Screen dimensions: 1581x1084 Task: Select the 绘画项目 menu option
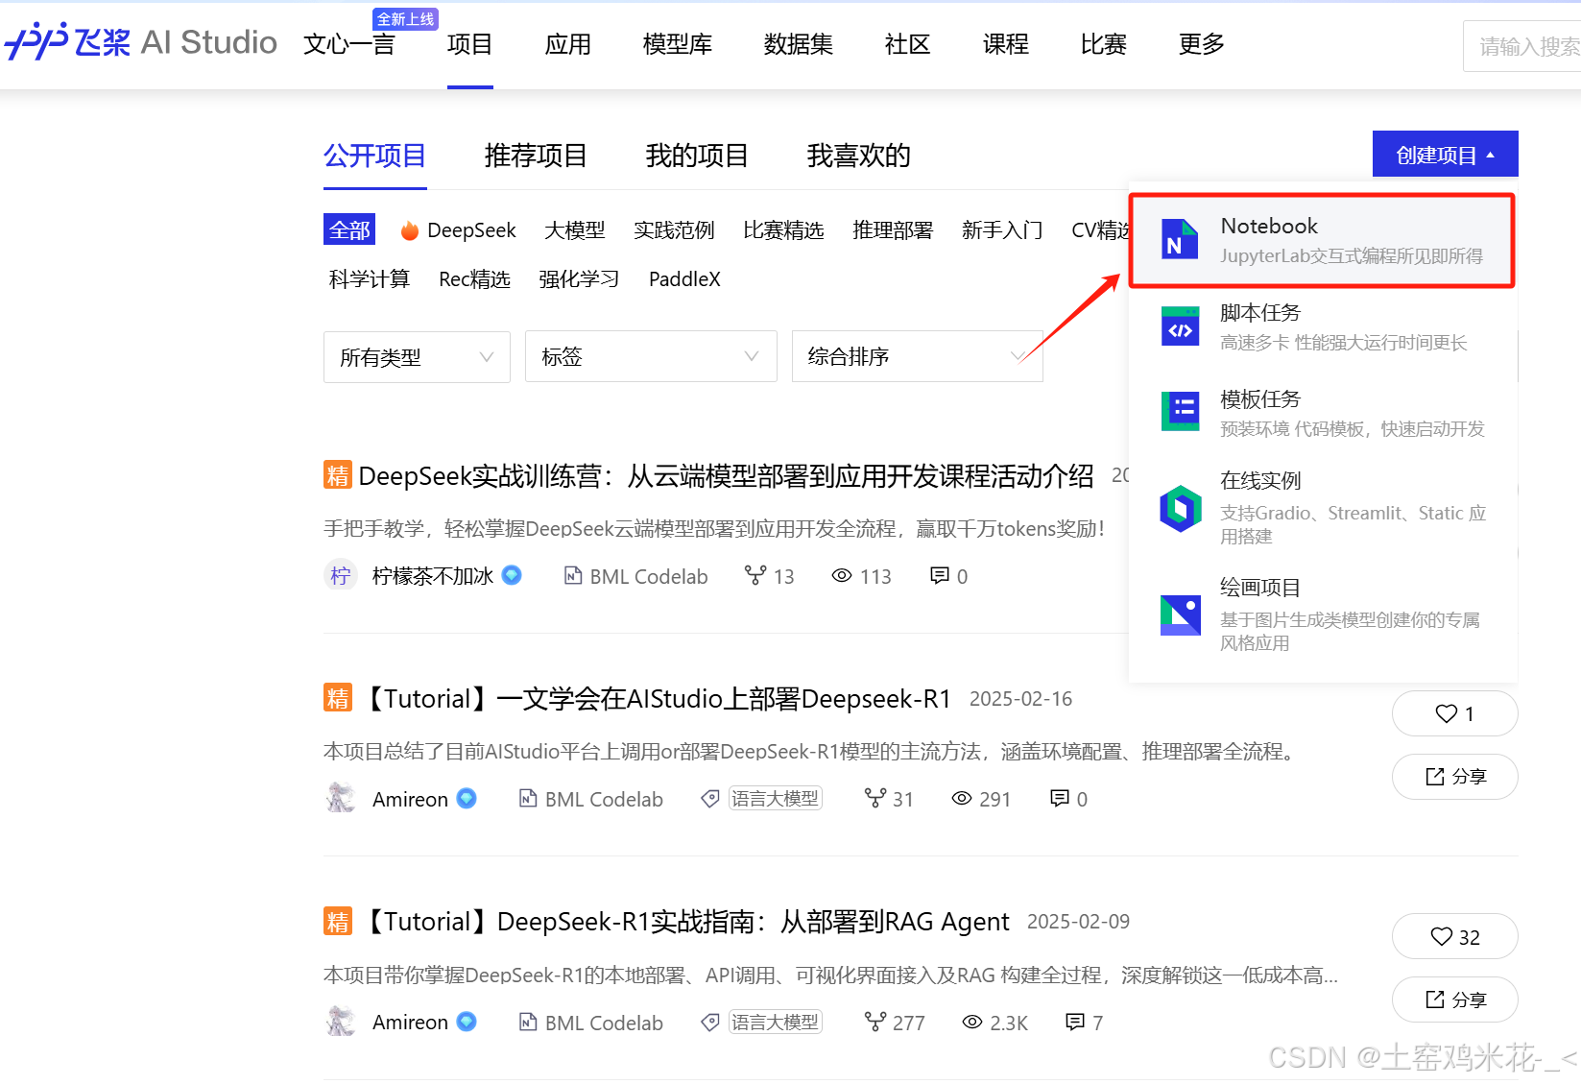[x=1322, y=614]
